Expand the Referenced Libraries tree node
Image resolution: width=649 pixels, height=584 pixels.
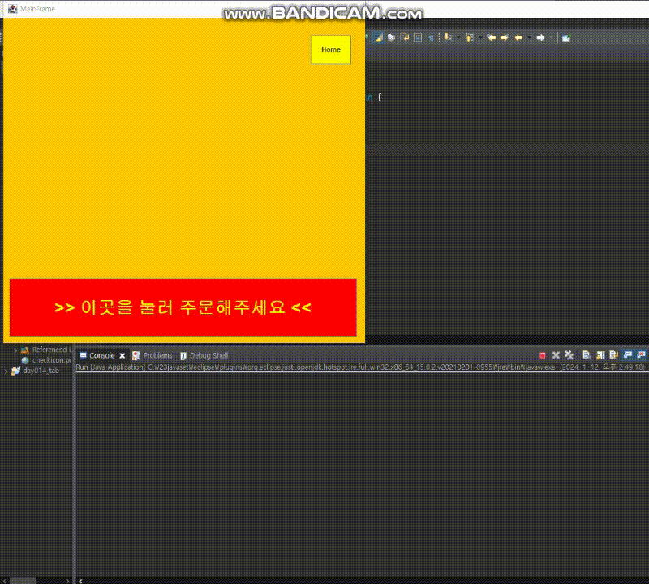15,350
